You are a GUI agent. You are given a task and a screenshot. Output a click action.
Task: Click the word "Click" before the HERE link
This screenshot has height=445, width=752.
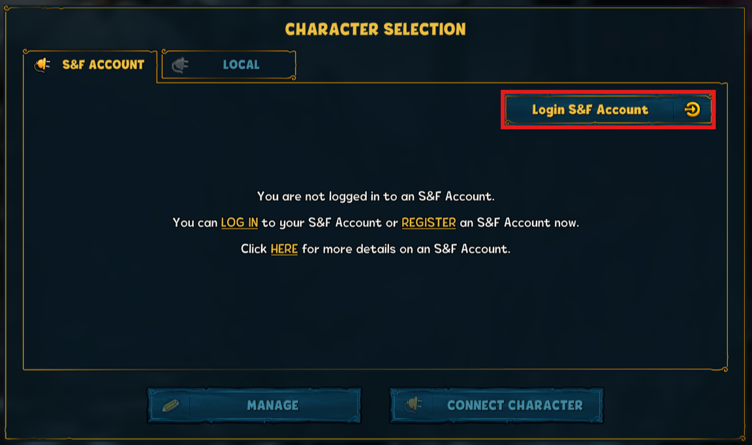pos(253,249)
